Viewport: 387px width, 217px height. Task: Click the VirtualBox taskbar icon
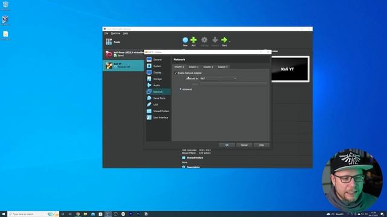click(108, 214)
